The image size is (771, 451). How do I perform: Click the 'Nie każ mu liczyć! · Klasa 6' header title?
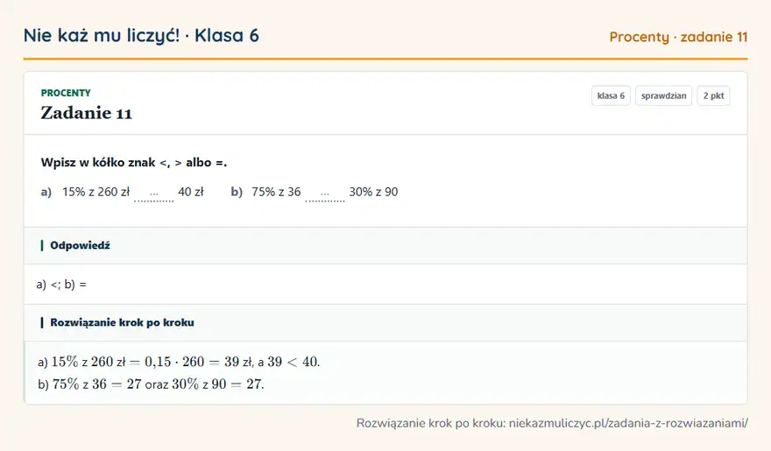point(141,36)
